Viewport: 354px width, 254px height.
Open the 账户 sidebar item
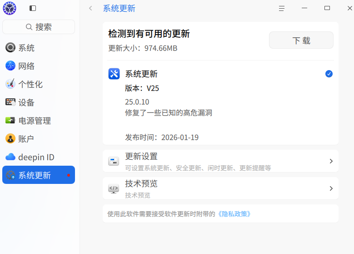click(x=39, y=139)
